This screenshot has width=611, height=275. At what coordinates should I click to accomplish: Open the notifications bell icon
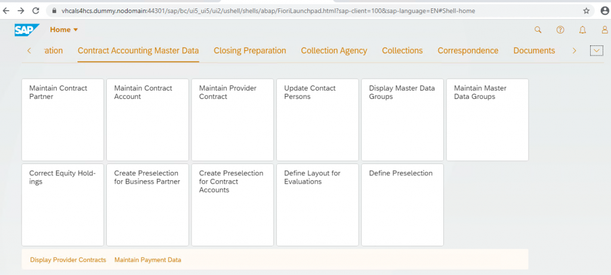582,30
